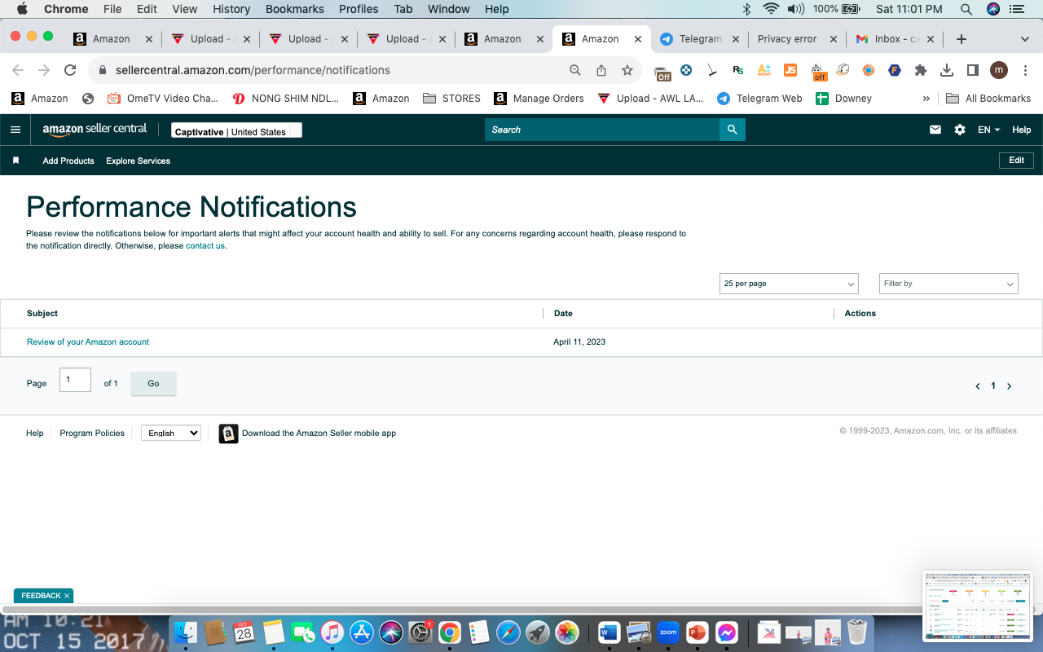This screenshot has width=1043, height=652.
Task: Switch to the Telegram tab
Action: pyautogui.click(x=699, y=39)
